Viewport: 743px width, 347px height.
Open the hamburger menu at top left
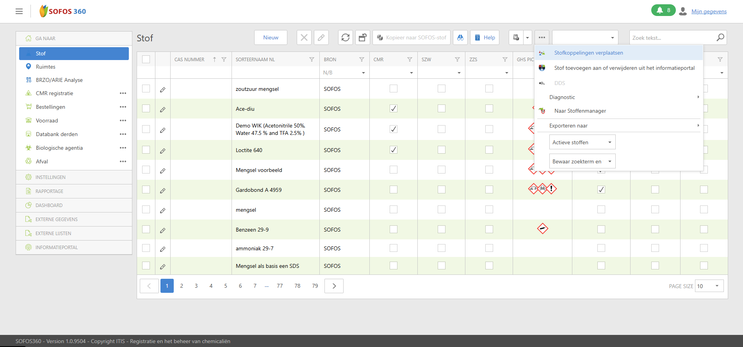(19, 11)
